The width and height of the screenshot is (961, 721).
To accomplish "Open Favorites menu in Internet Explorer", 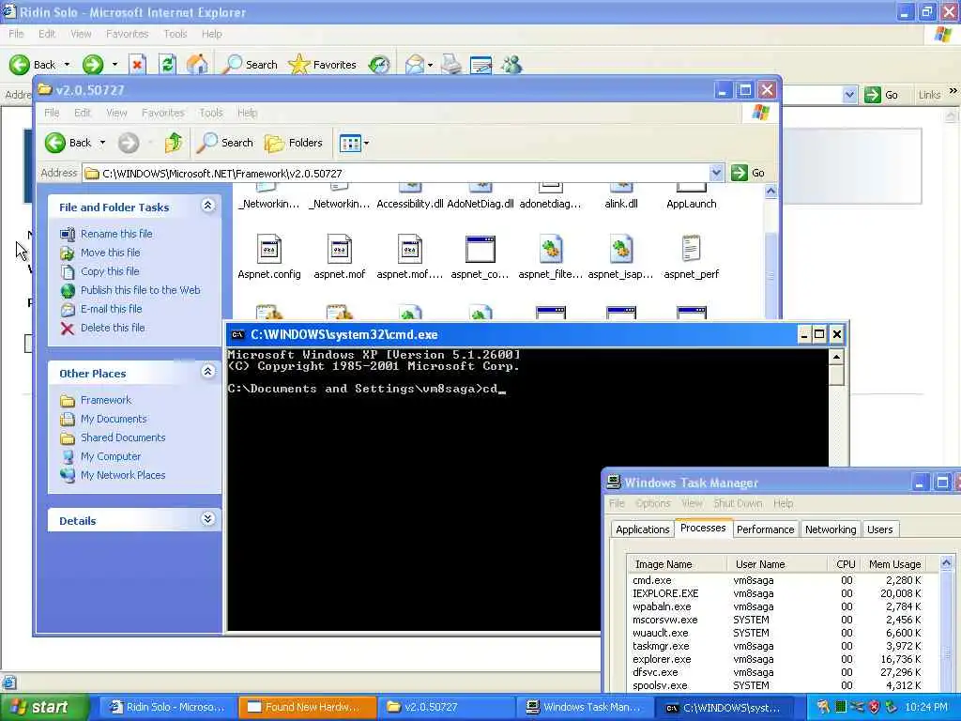I will pyautogui.click(x=127, y=34).
